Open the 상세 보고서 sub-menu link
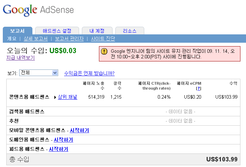 pyautogui.click(x=36, y=39)
